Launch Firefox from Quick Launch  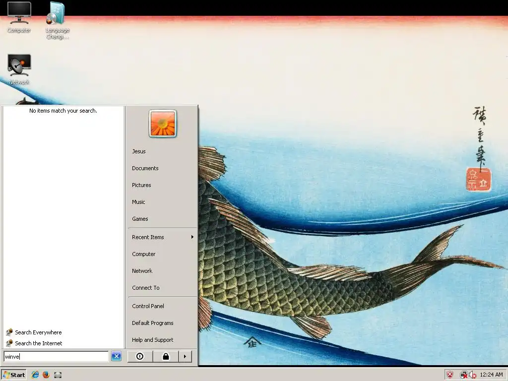click(x=46, y=375)
